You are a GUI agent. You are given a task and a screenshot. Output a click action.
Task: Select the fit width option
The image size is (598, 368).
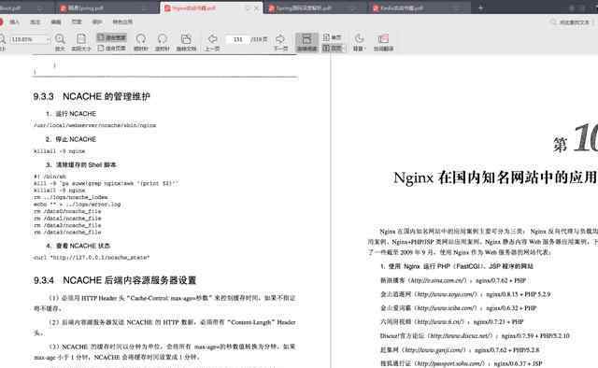[111, 37]
